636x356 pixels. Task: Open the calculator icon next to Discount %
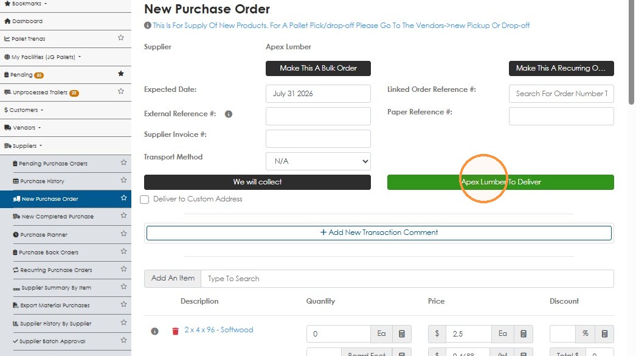tap(604, 333)
